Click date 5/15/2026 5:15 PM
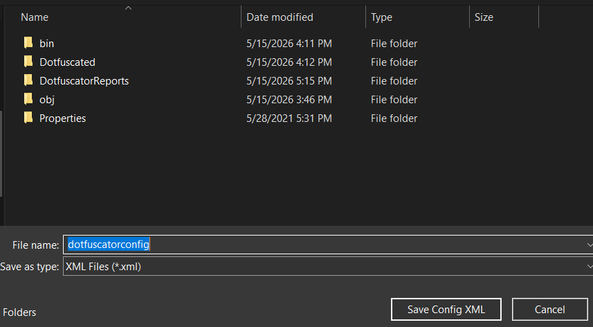 coord(289,81)
